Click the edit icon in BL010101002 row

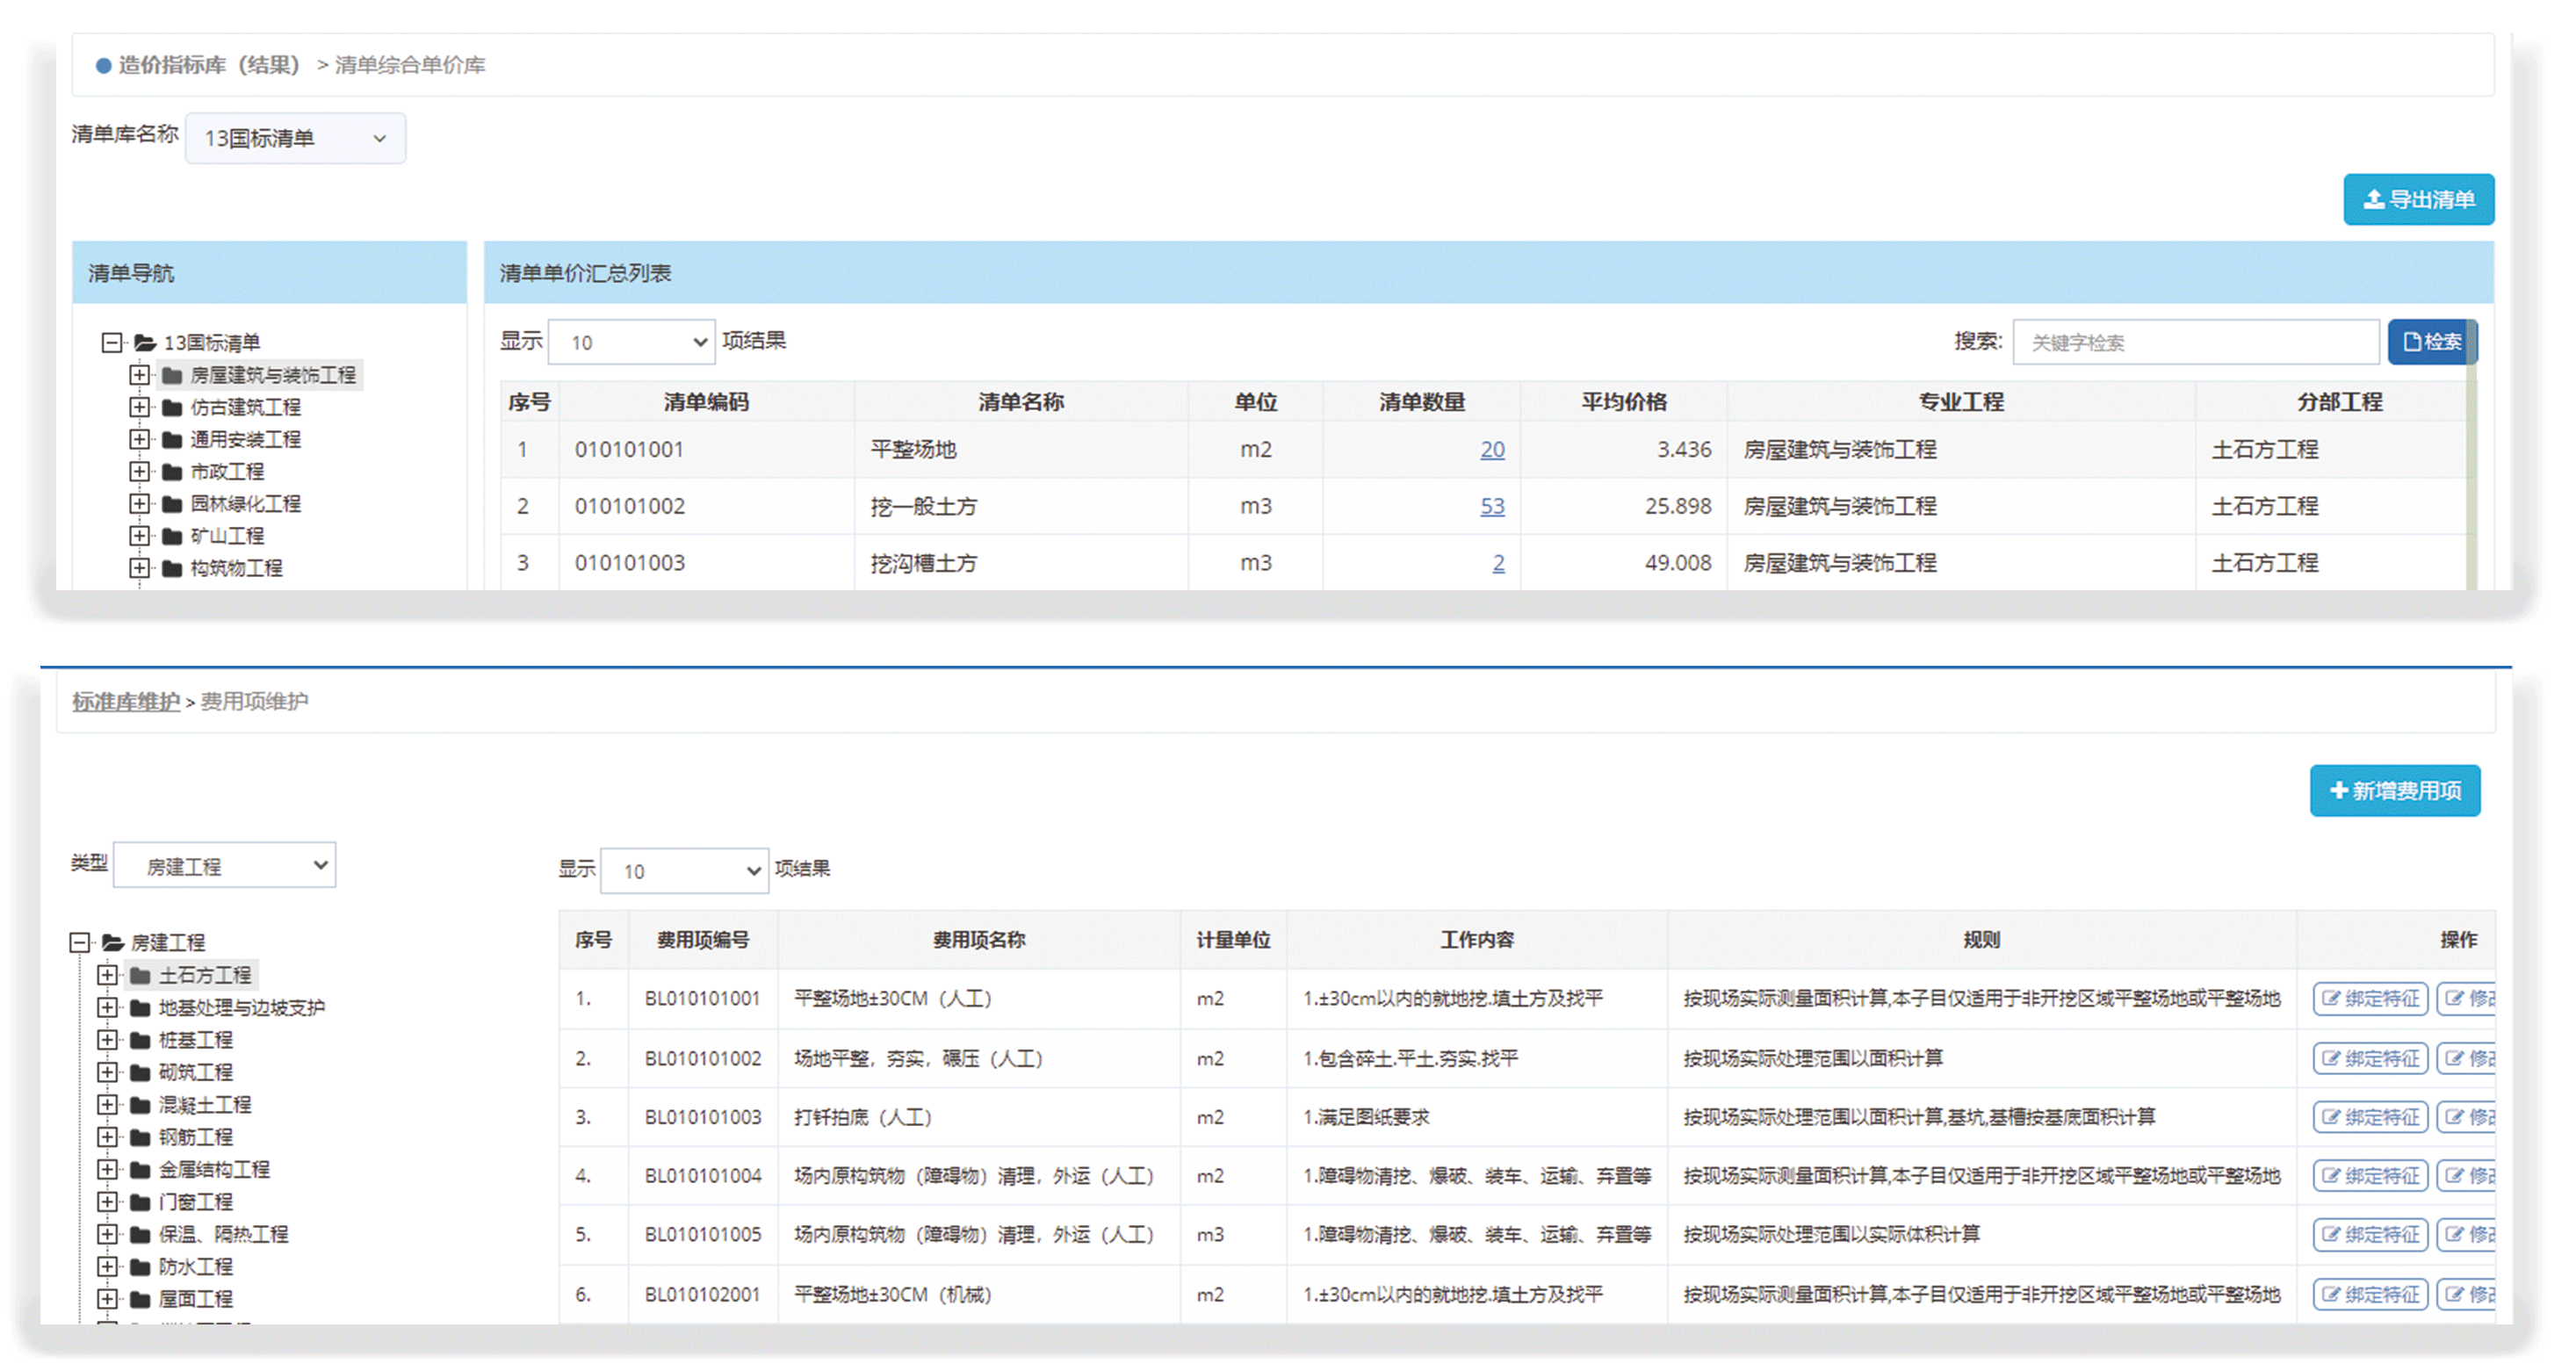pos(2454,1058)
